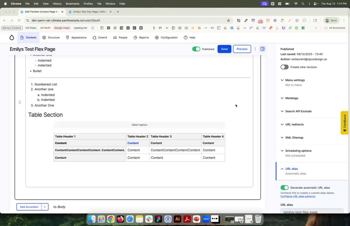Image resolution: width=350 pixels, height=226 pixels.
Task: Open the Bookmarks menu in menu bar
Action: (72, 3)
